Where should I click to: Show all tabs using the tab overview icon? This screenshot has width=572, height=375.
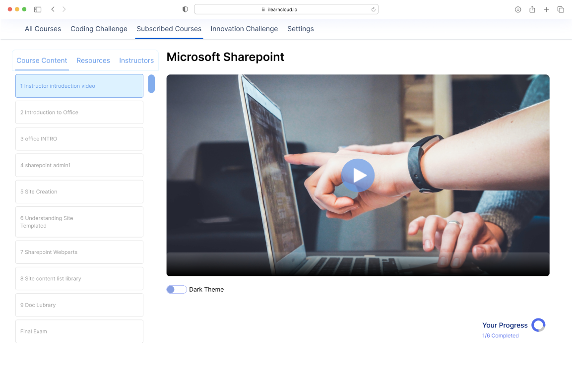click(560, 9)
